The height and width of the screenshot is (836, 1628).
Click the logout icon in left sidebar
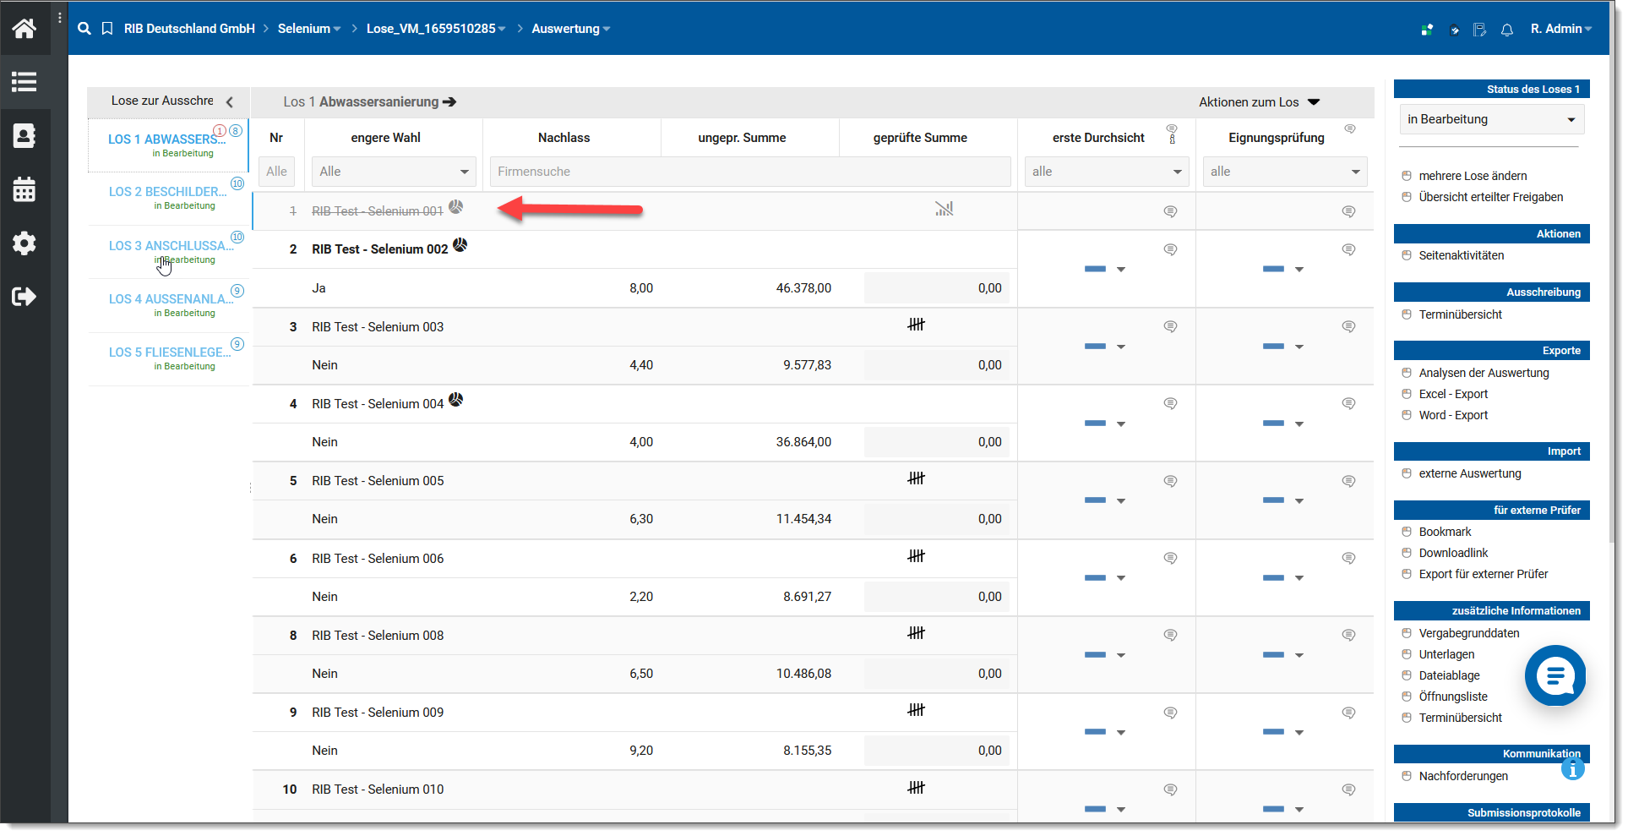click(x=24, y=297)
